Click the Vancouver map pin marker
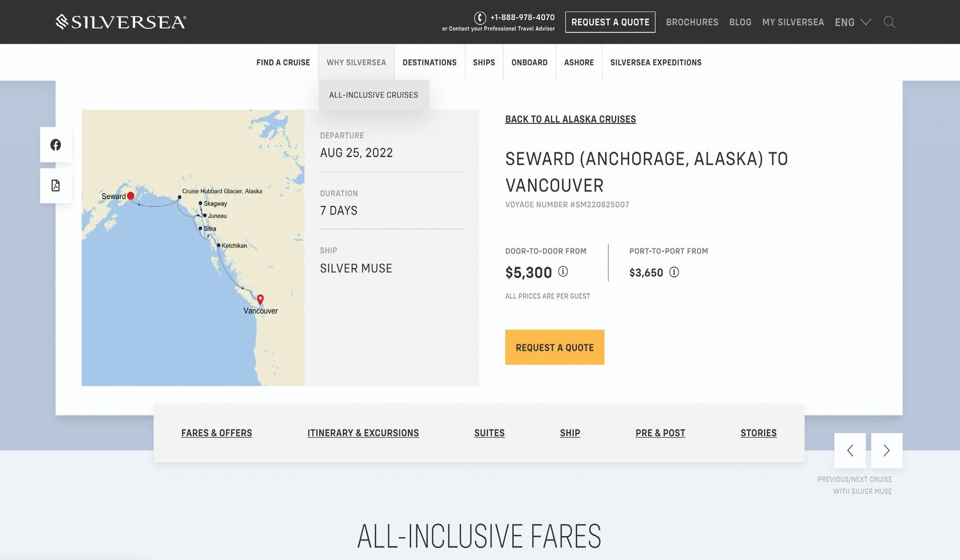The image size is (960, 560). click(x=260, y=299)
